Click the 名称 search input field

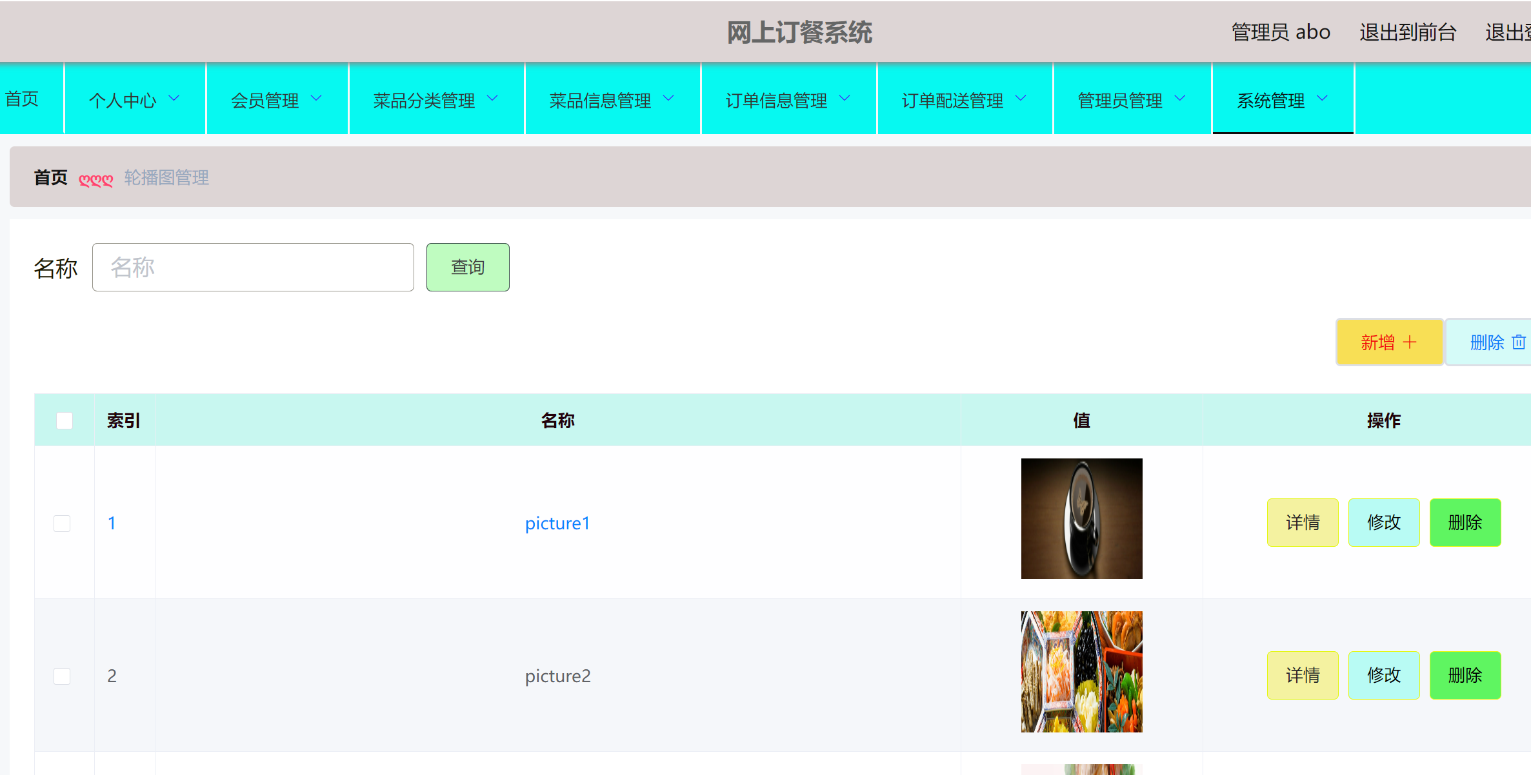[253, 266]
